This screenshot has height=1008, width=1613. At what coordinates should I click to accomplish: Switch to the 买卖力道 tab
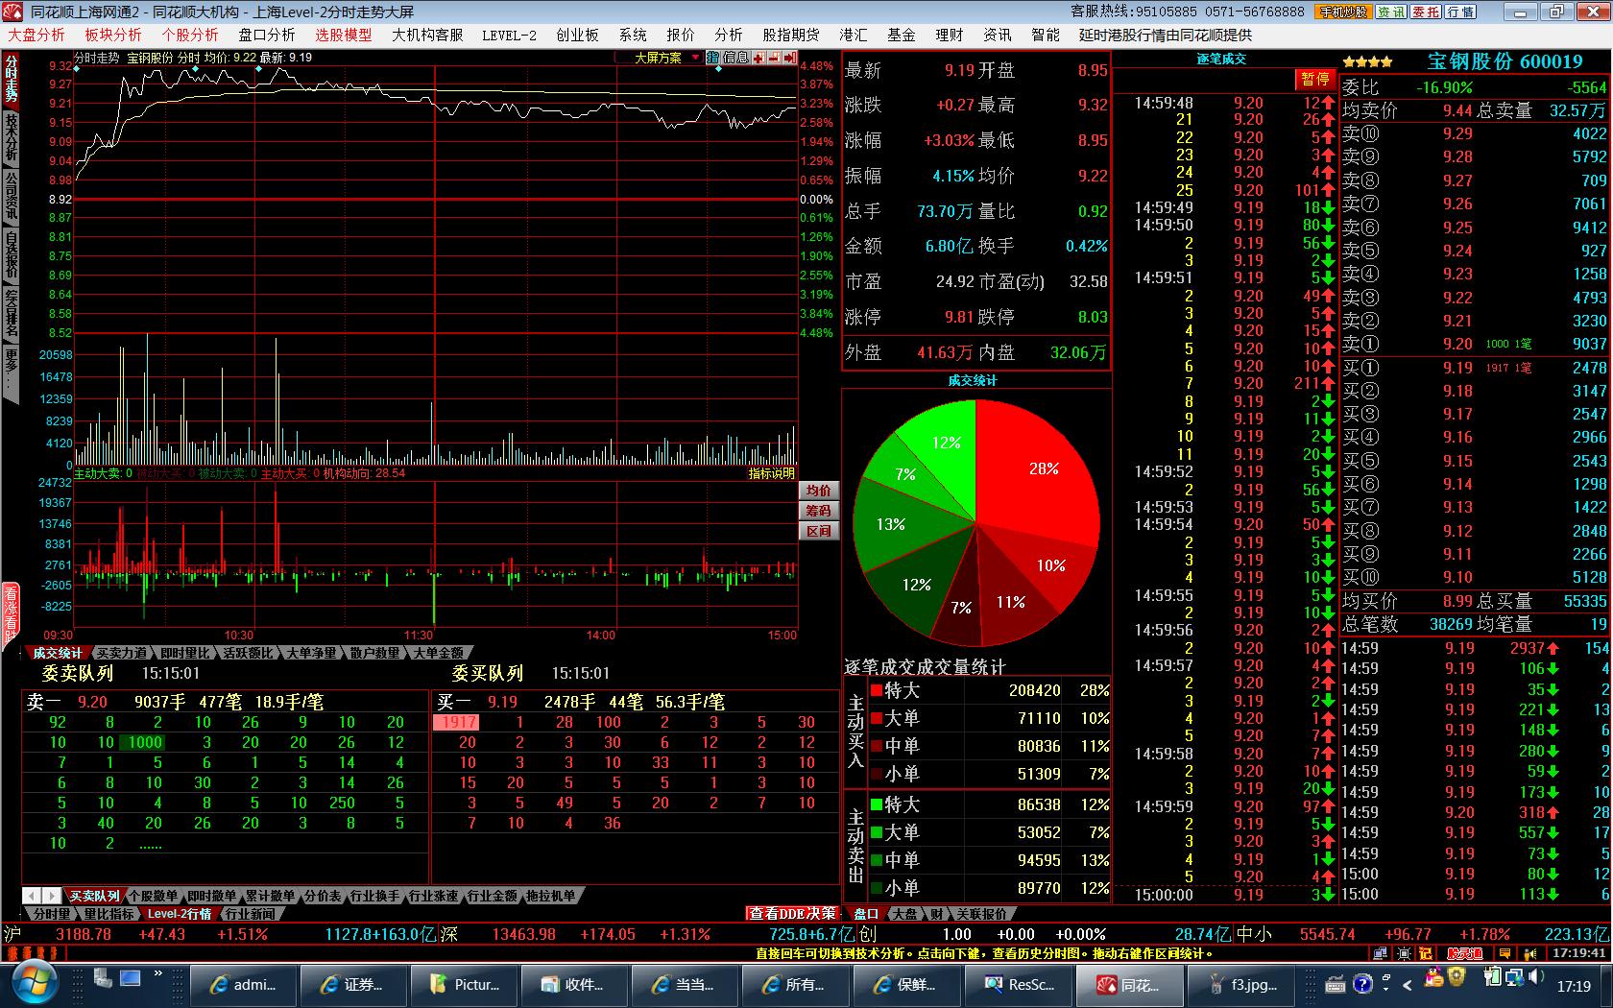pos(122,653)
